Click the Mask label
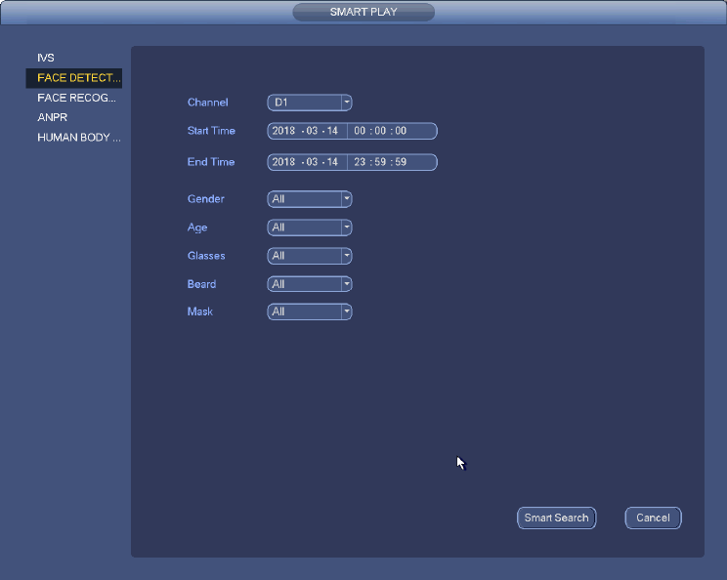This screenshot has height=580, width=727. [200, 311]
